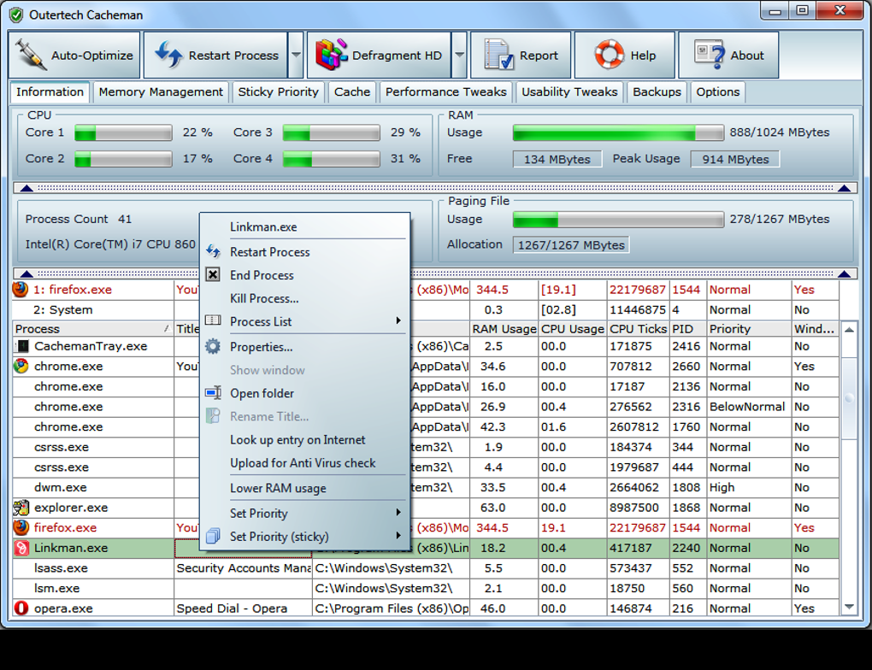872x670 pixels.
Task: Select the lsass.exe process row
Action: tap(426, 568)
